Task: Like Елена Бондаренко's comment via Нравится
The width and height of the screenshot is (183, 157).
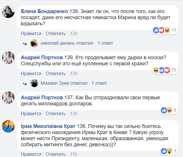Action: pyautogui.click(x=31, y=33)
